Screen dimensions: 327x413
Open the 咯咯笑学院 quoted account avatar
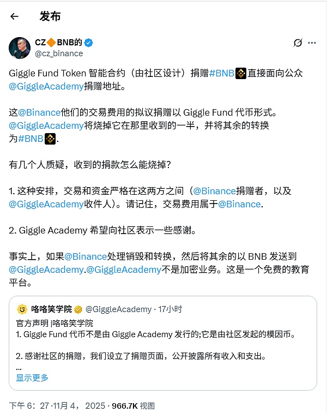22,309
